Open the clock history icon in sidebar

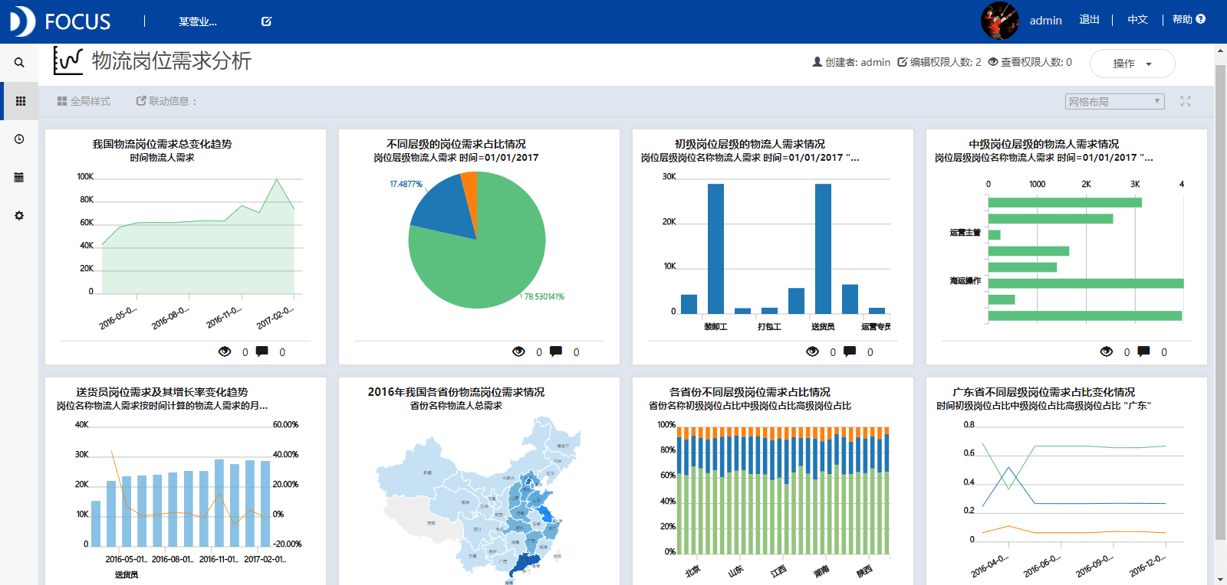[19, 139]
